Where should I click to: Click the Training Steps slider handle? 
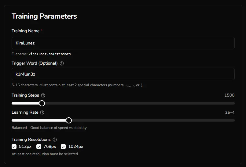pyautogui.click(x=42, y=103)
